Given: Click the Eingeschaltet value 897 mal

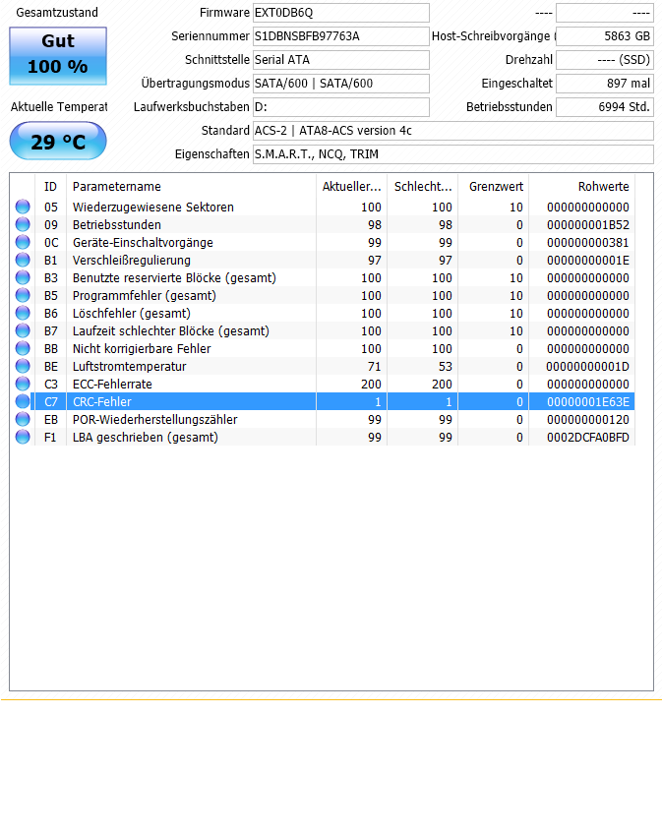Looking at the screenshot, I should coord(605,84).
